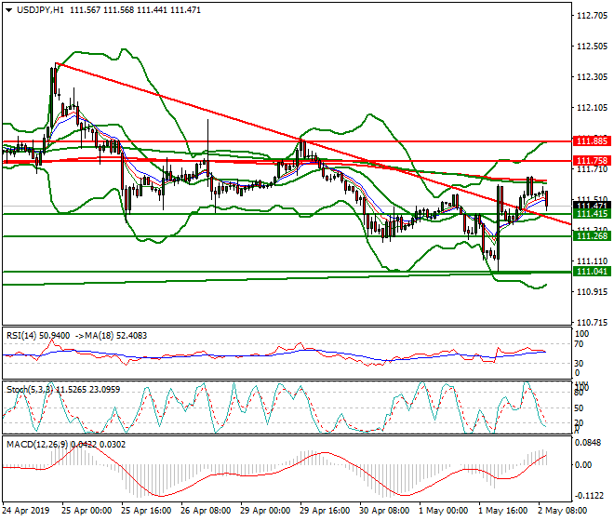Screen dimensions: 614x521
Task: Select the 110.715 price axis value
Action: coord(592,323)
